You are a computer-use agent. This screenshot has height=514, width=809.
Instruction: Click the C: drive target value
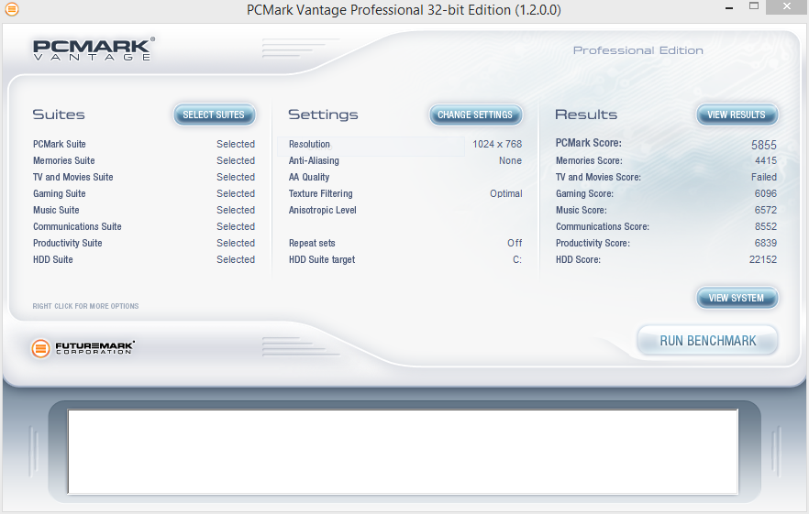pos(517,260)
